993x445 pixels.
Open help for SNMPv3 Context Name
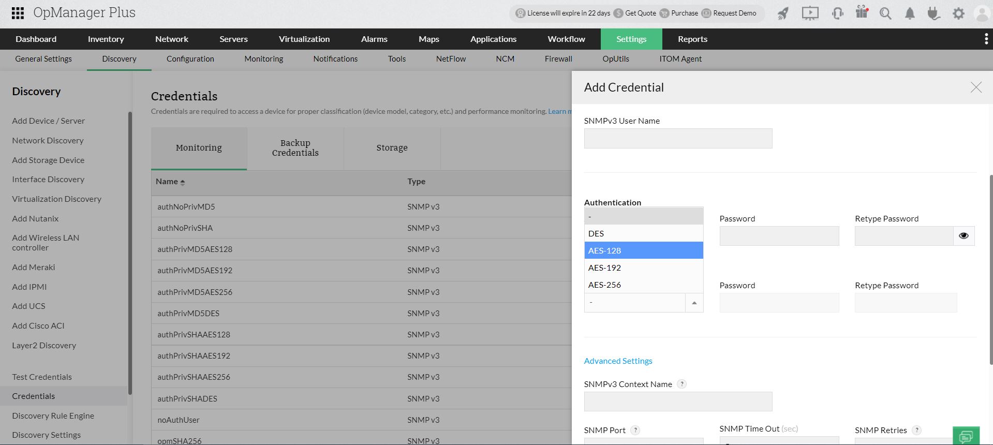coord(682,384)
